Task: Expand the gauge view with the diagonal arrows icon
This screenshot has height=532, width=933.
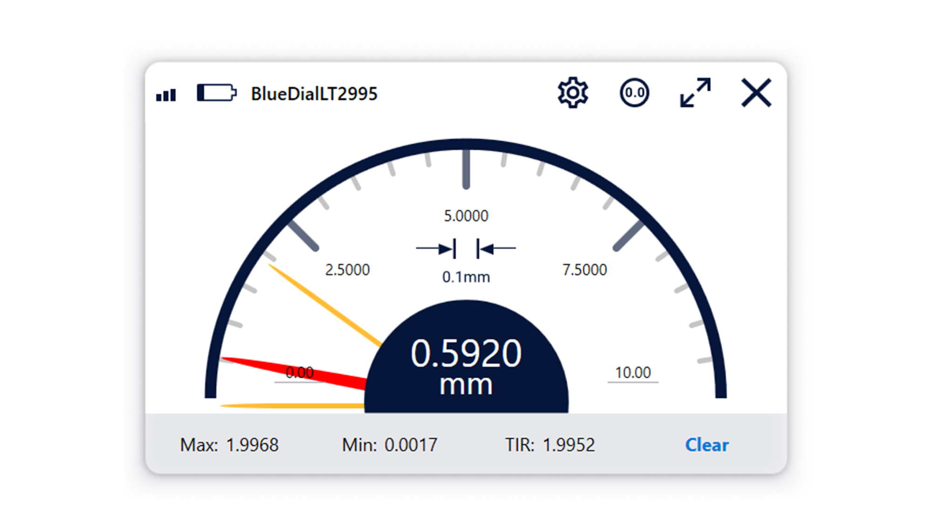Action: click(695, 92)
